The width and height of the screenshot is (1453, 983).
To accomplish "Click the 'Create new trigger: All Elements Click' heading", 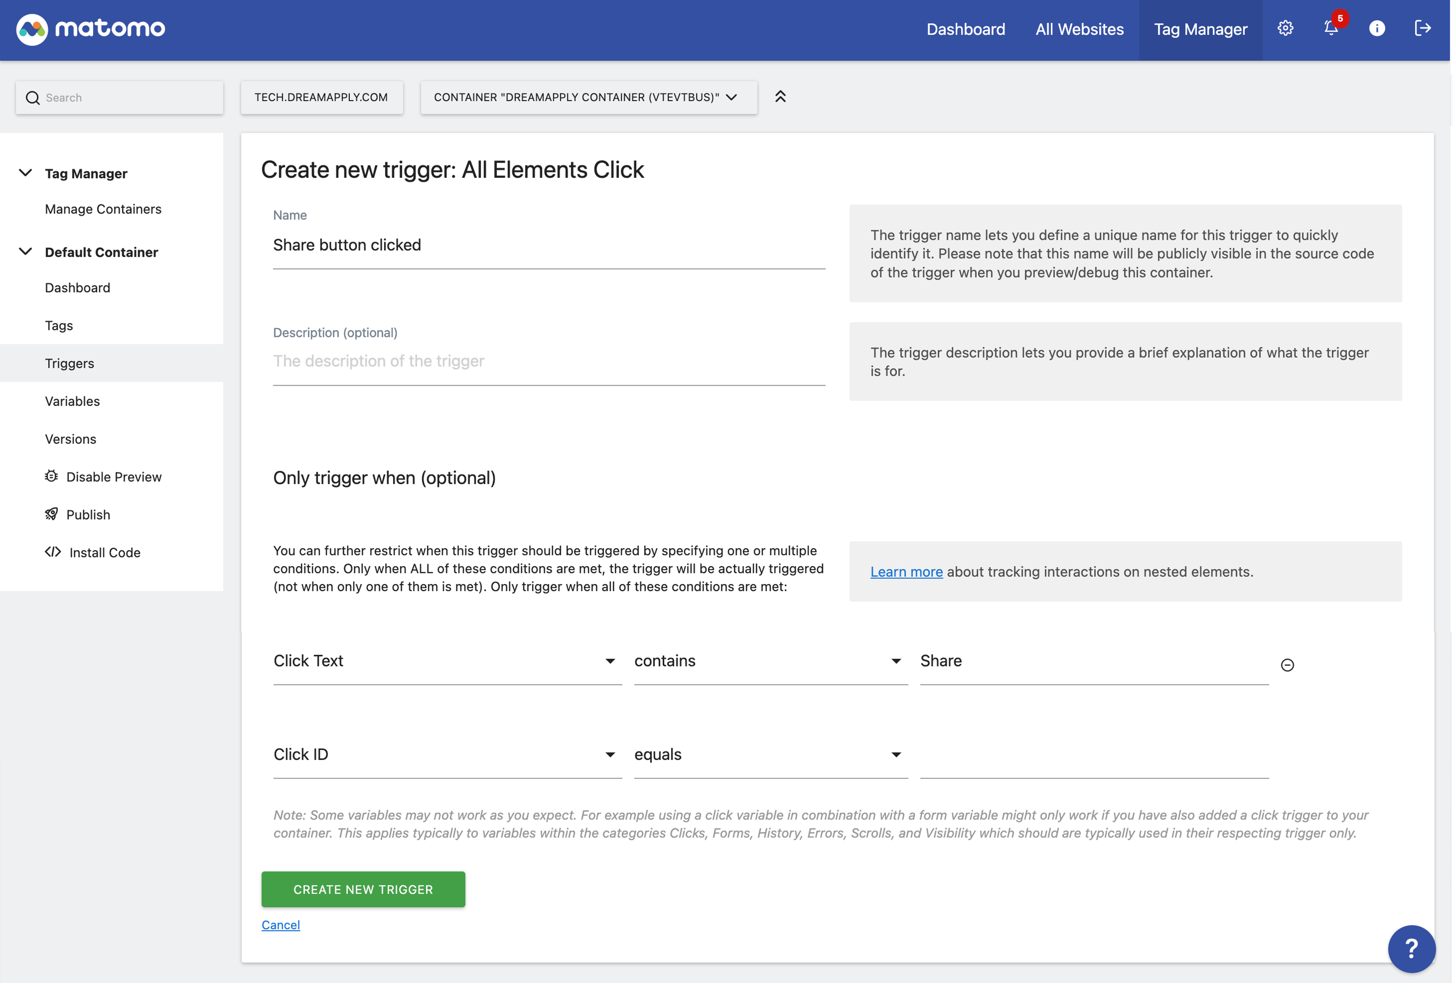I will (452, 169).
